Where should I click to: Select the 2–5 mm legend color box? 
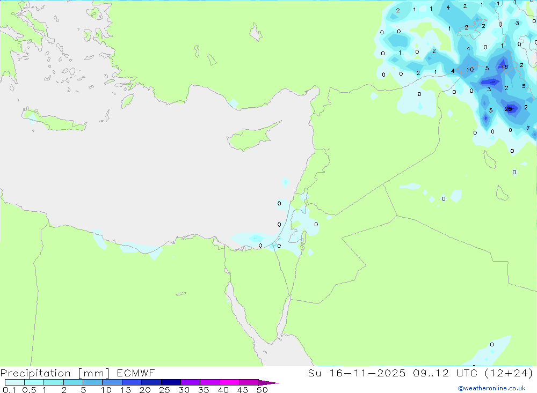(x=73, y=382)
